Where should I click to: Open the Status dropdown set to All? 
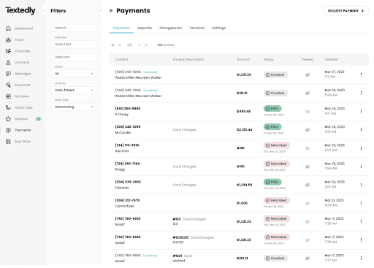point(74,74)
